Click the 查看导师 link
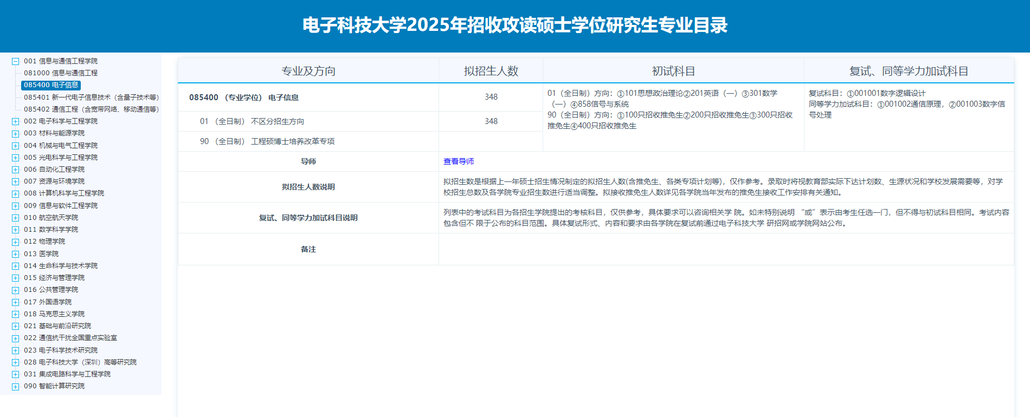 pos(459,161)
